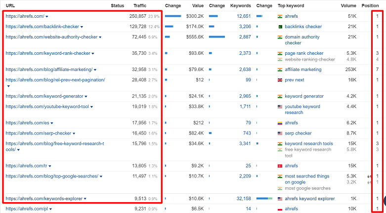Image resolution: width=386 pixels, height=213 pixels.
Task: Sort table by Status column header
Action: point(118,5)
